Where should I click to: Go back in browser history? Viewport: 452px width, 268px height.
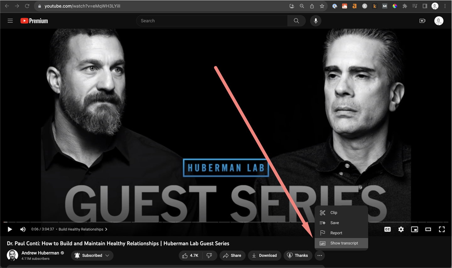[x=7, y=6]
